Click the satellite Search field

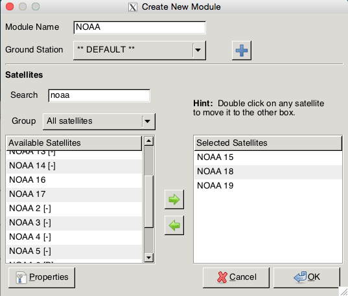pyautogui.click(x=99, y=96)
